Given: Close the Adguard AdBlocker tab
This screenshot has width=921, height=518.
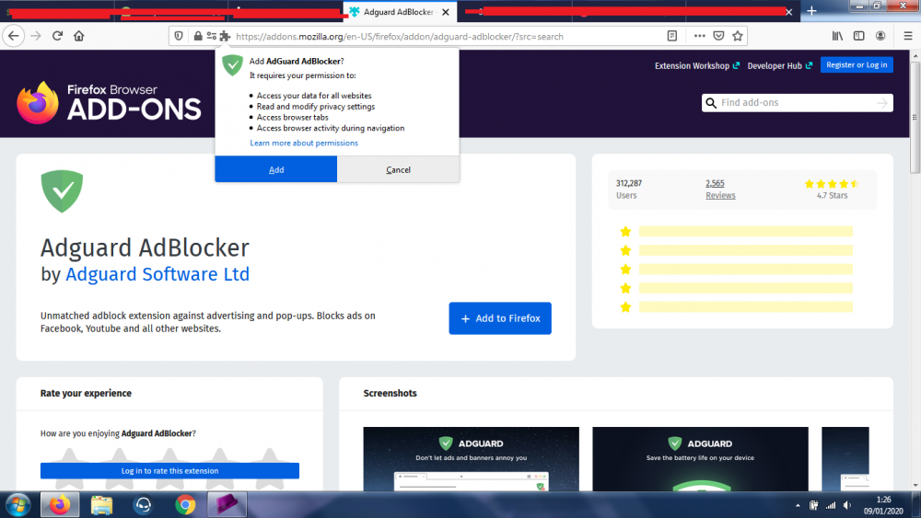Looking at the screenshot, I should coord(445,12).
